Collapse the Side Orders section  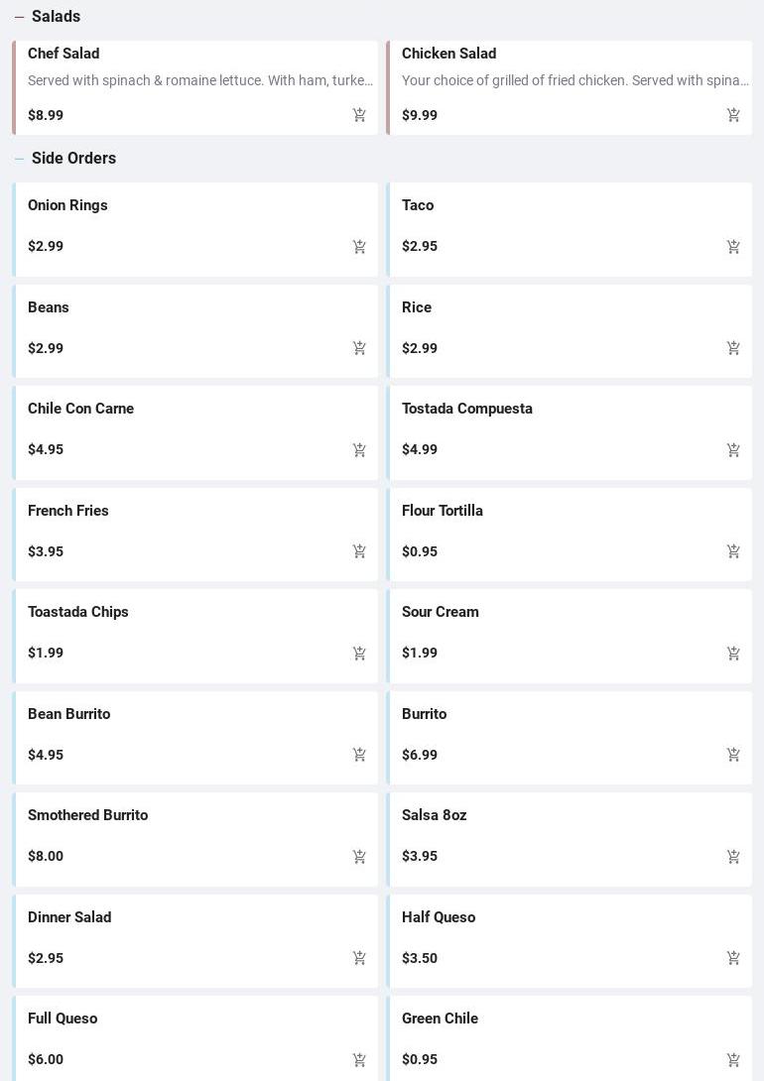coord(19,159)
